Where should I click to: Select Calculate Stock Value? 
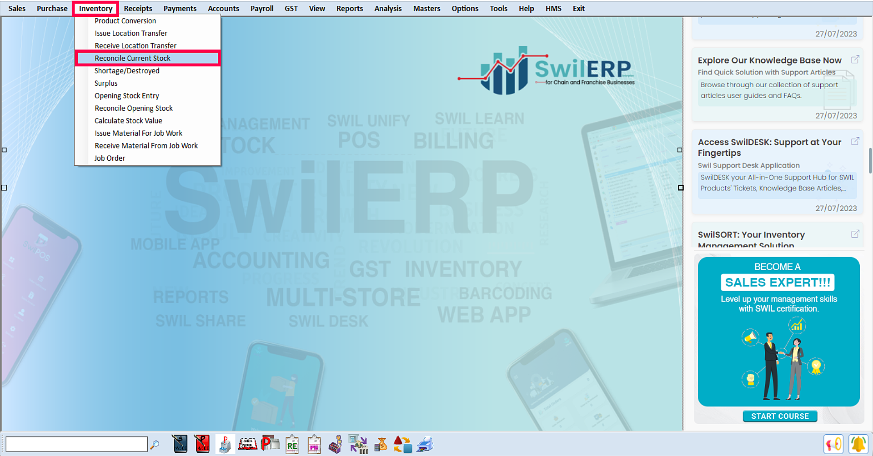148,121
